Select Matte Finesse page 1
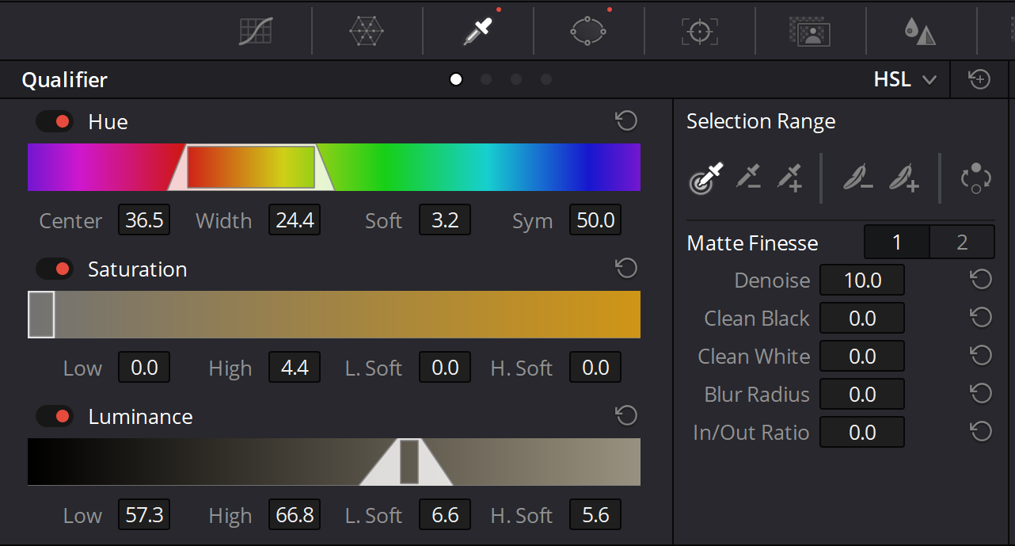1015x546 pixels. click(x=896, y=242)
